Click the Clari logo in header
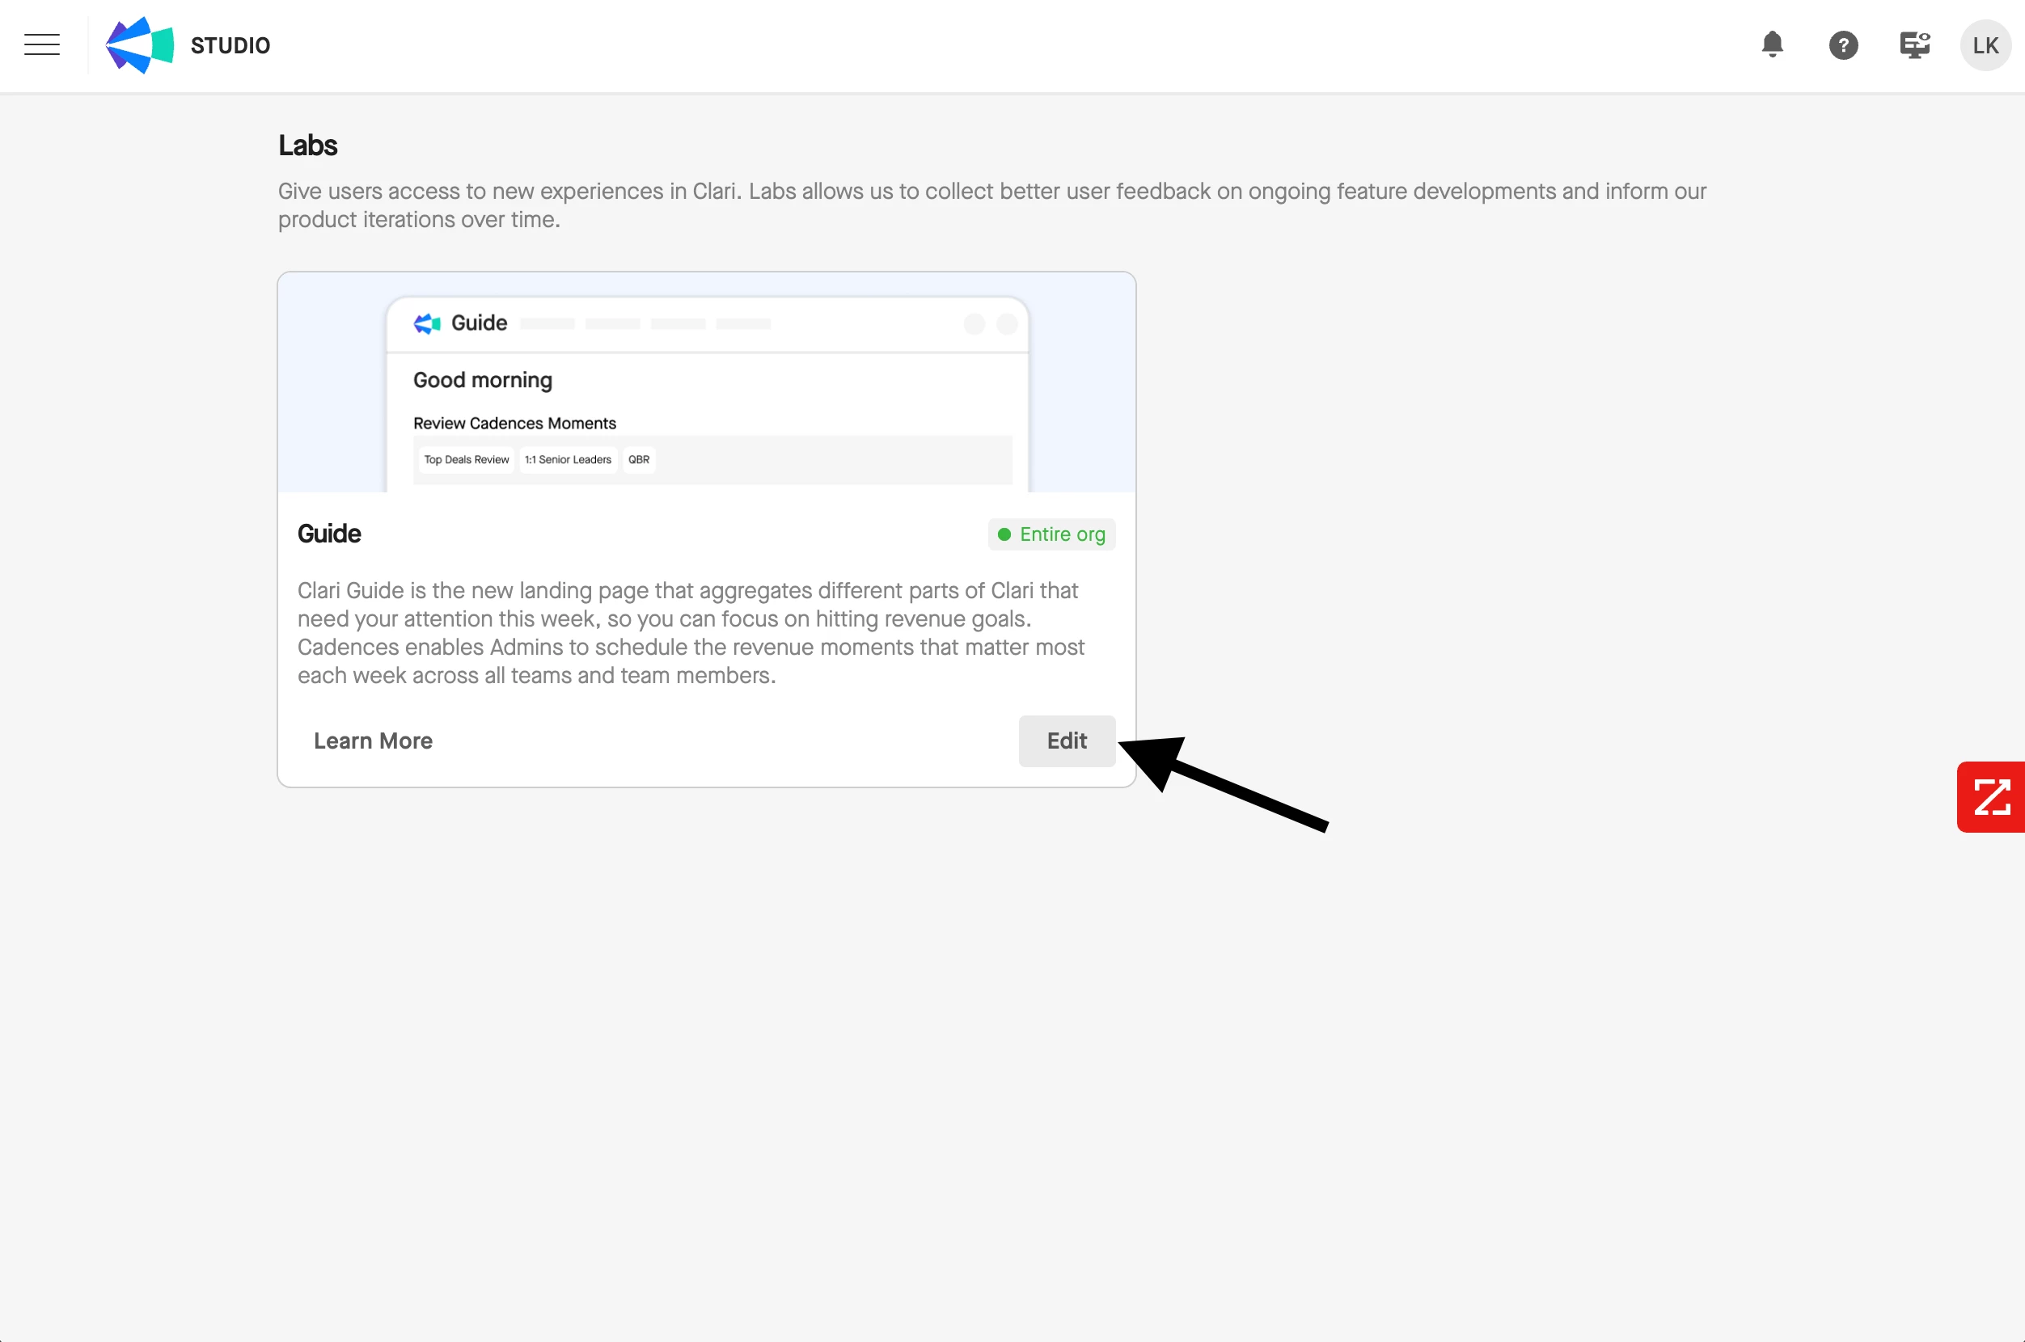The width and height of the screenshot is (2025, 1342). click(x=140, y=45)
